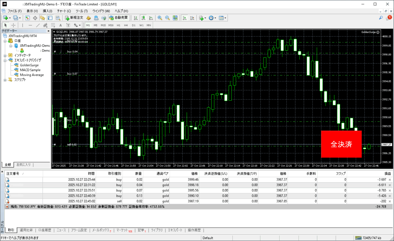
Task: Toggle the chart auto scroll button
Action: (x=185, y=18)
